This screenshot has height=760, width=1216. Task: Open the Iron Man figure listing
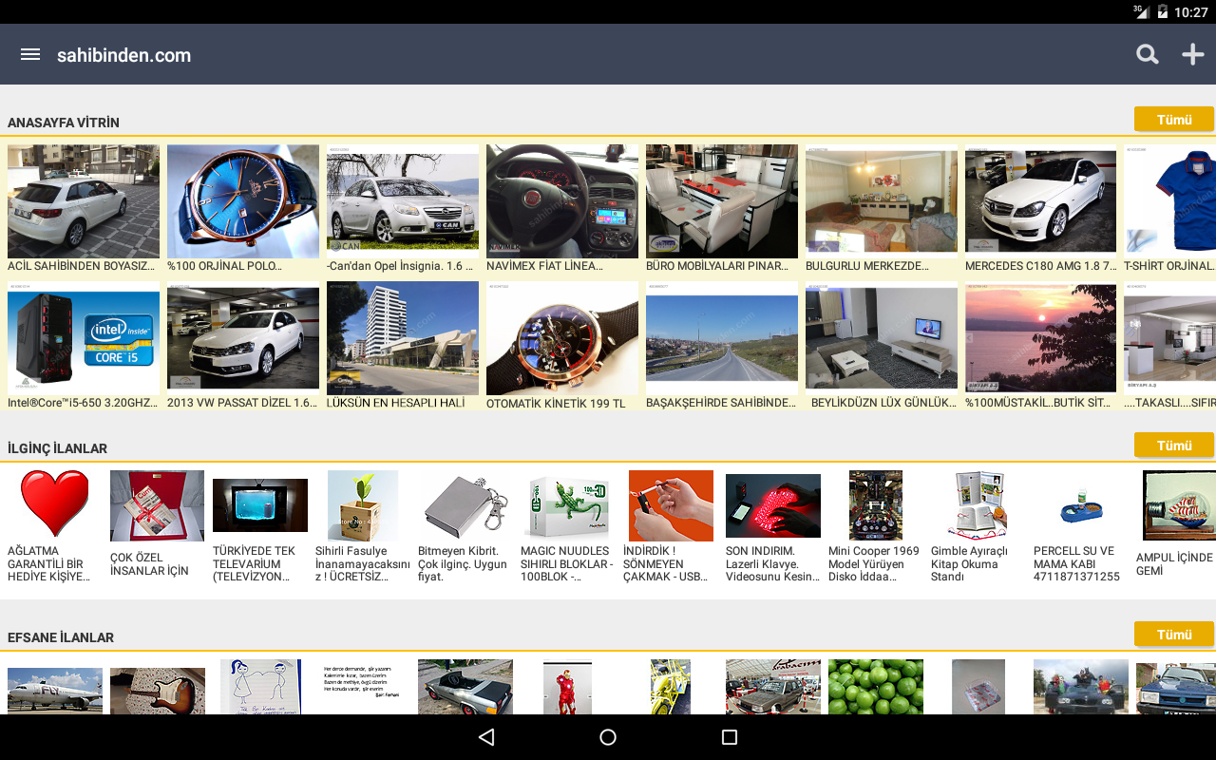click(567, 688)
